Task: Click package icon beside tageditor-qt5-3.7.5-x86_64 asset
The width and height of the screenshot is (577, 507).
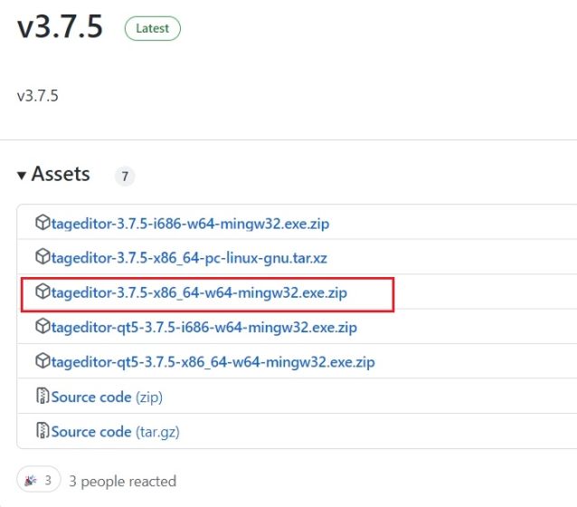Action: point(43,362)
